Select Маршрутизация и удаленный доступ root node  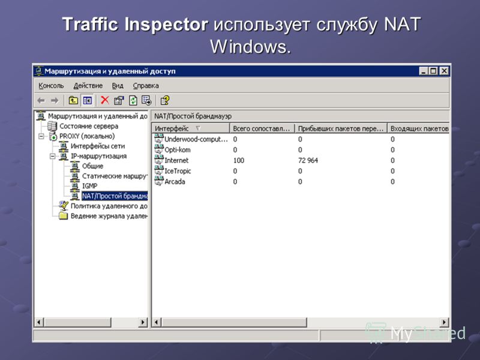pyautogui.click(x=98, y=116)
